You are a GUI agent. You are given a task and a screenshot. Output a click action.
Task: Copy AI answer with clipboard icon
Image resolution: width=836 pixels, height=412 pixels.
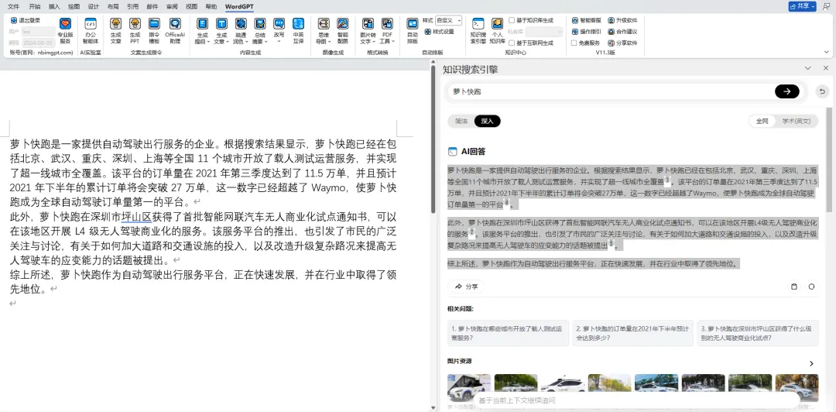pos(794,287)
